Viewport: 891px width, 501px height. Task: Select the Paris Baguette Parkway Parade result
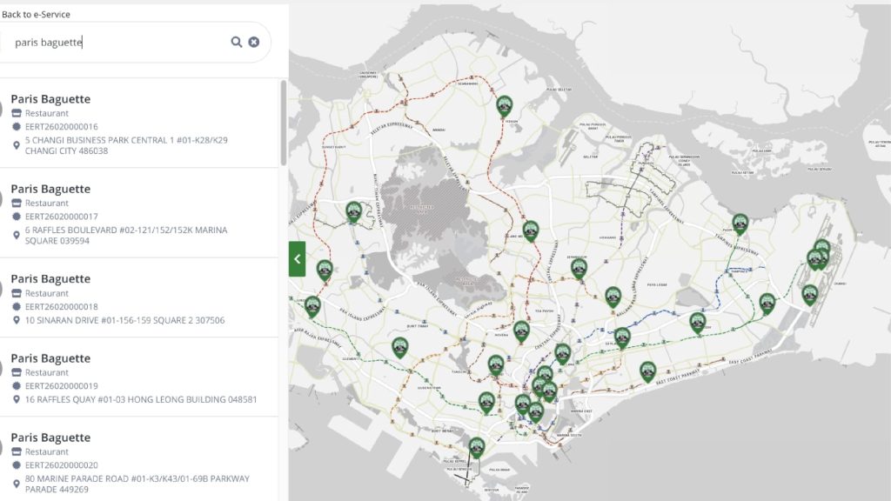coord(50,438)
